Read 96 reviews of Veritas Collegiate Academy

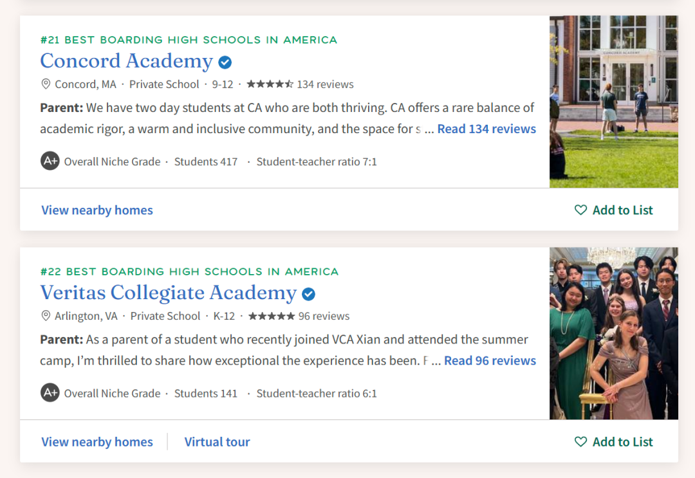(x=490, y=361)
